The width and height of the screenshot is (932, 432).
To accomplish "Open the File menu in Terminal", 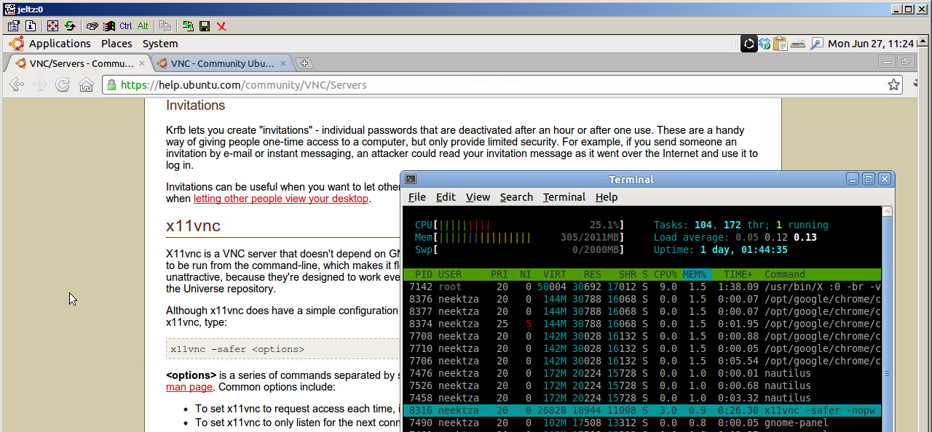I will (x=417, y=197).
